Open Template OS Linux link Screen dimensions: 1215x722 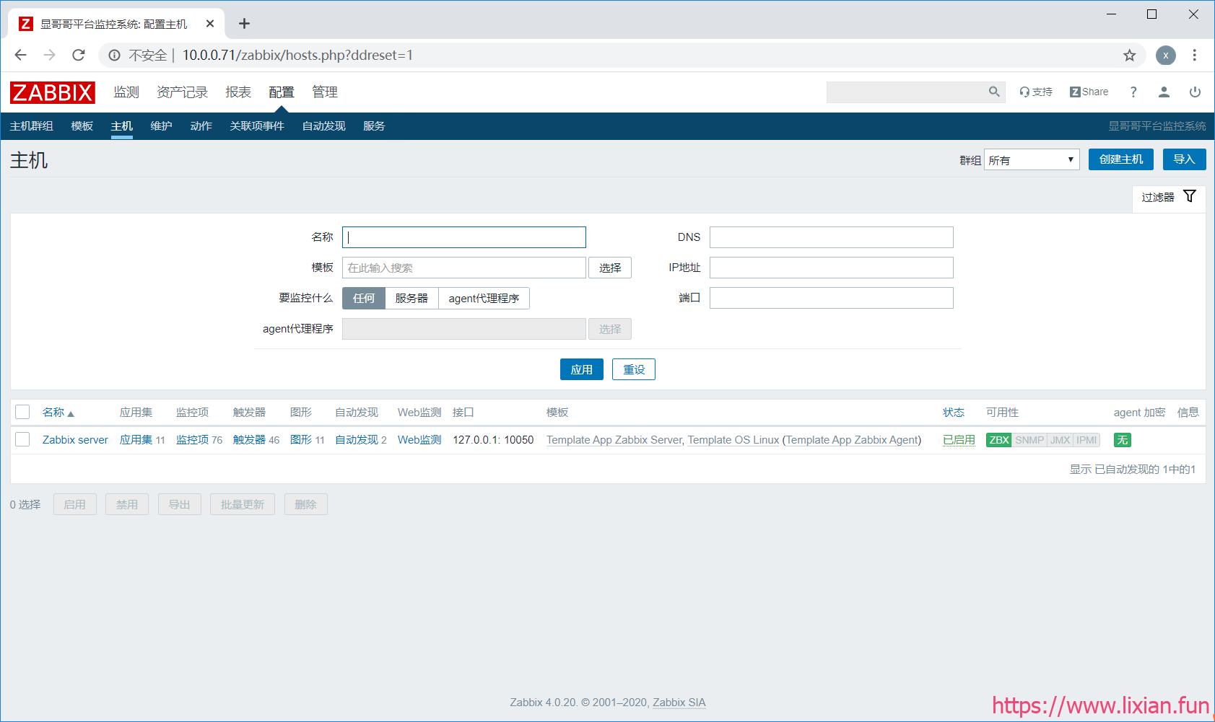[x=733, y=440]
